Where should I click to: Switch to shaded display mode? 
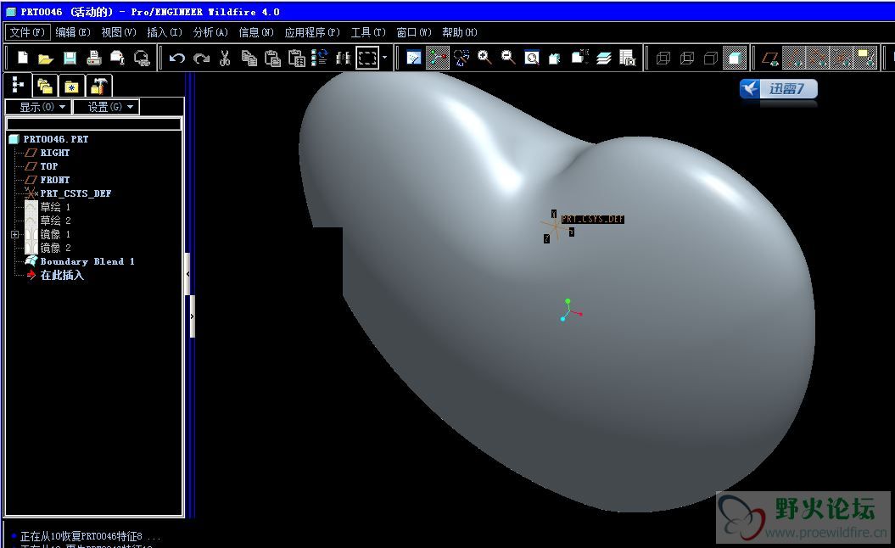(735, 58)
